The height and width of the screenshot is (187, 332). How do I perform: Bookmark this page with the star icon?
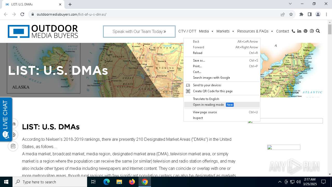[x=291, y=14]
